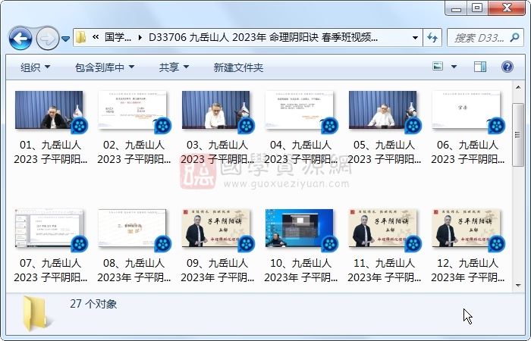
Task: Click video player badge on file 12
Action: coord(497,244)
